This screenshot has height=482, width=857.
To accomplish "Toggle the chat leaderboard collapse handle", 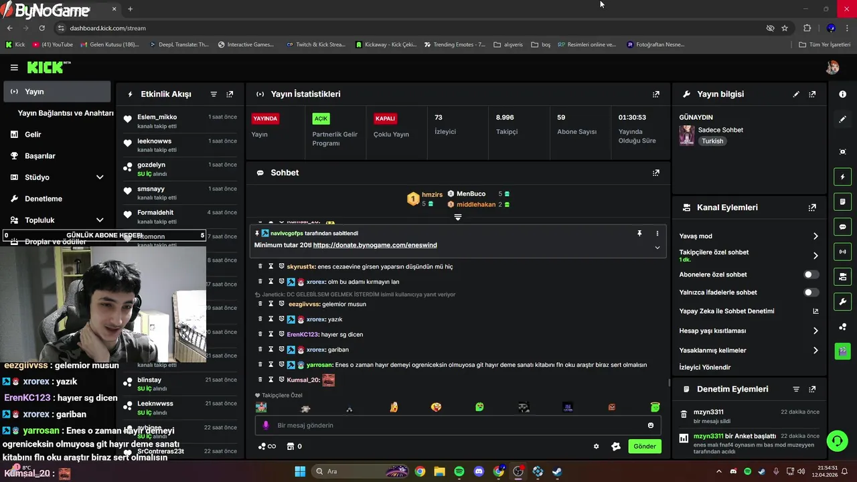I will [458, 218].
